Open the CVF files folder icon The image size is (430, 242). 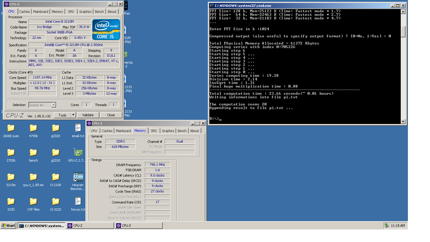[x=33, y=202]
